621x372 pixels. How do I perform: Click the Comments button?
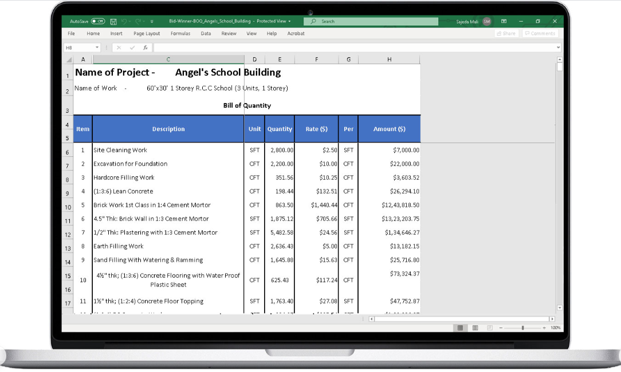coord(540,34)
